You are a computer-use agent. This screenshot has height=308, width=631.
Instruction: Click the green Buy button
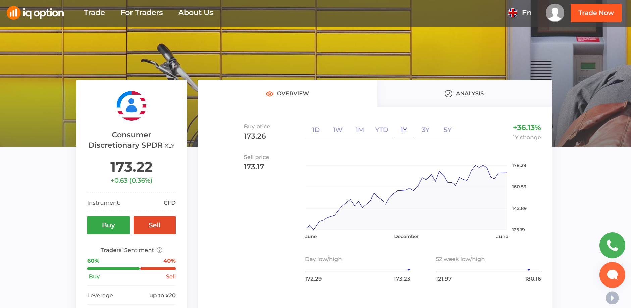coord(108,225)
